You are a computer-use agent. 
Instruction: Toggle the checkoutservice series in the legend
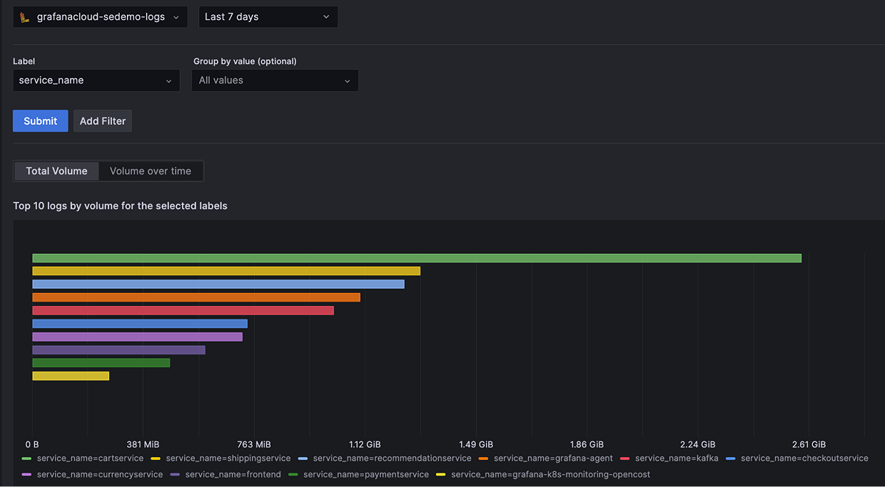pyautogui.click(x=805, y=458)
